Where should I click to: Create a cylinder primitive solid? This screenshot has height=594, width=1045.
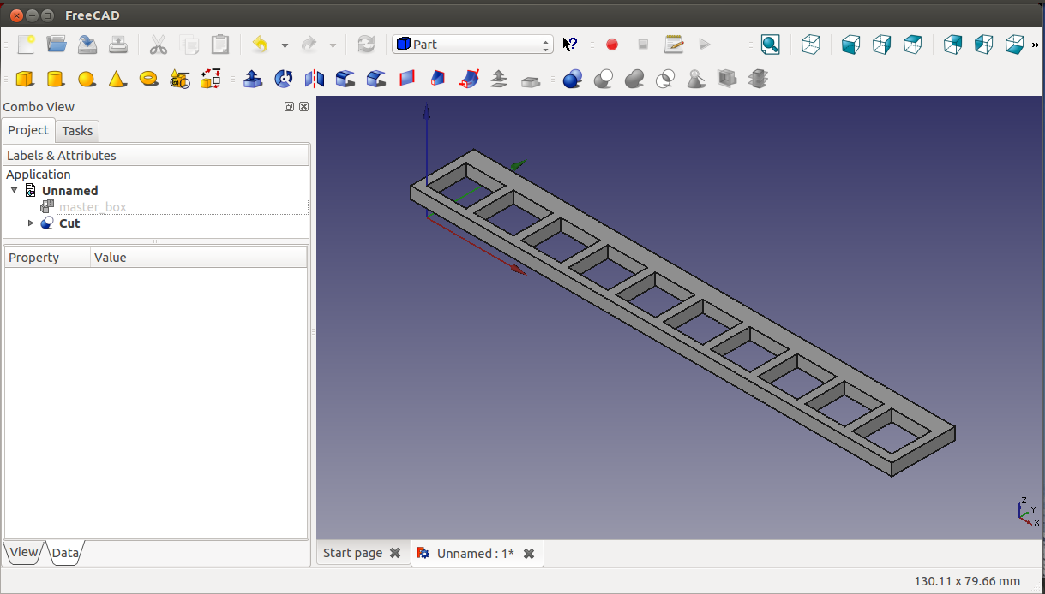tap(56, 80)
